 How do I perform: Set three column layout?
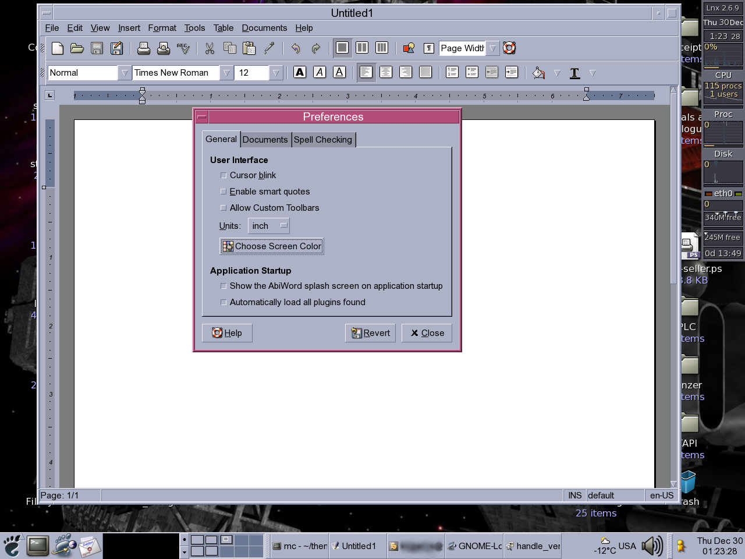click(x=382, y=48)
